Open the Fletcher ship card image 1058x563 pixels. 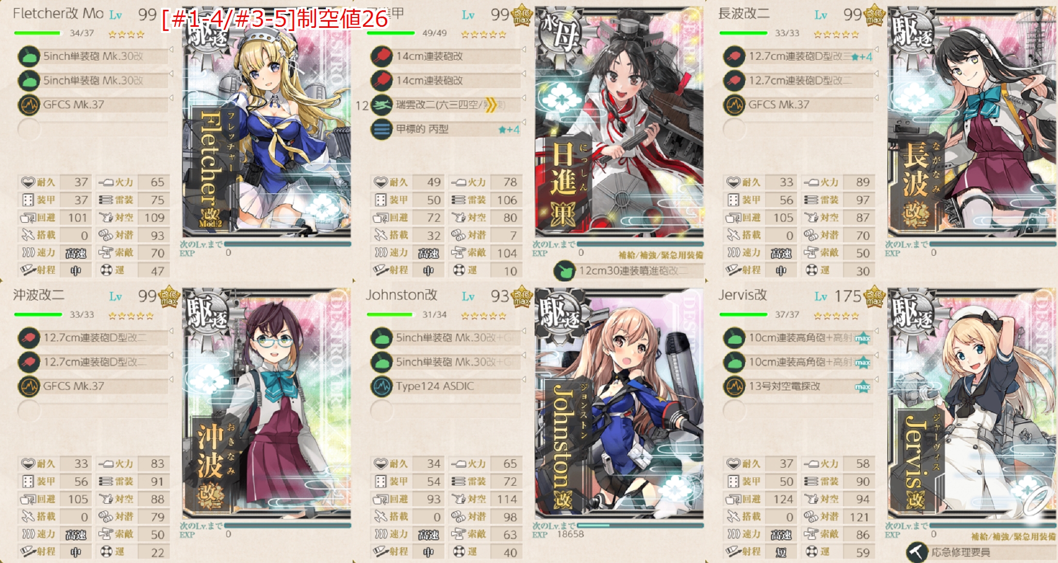(x=267, y=122)
